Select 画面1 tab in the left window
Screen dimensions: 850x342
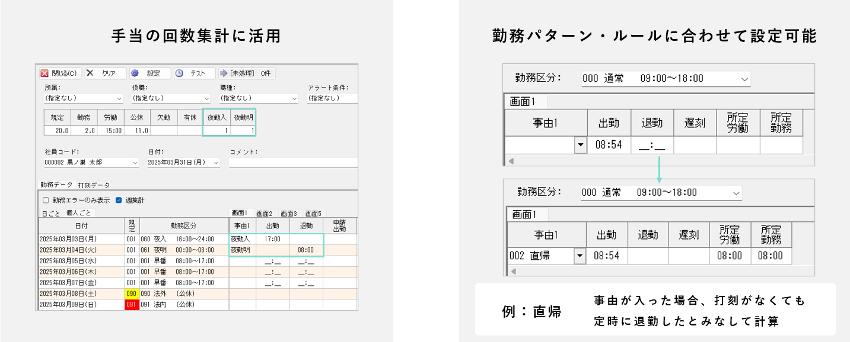click(240, 213)
